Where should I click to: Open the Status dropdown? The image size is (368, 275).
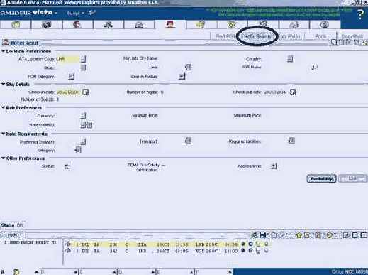point(67,166)
